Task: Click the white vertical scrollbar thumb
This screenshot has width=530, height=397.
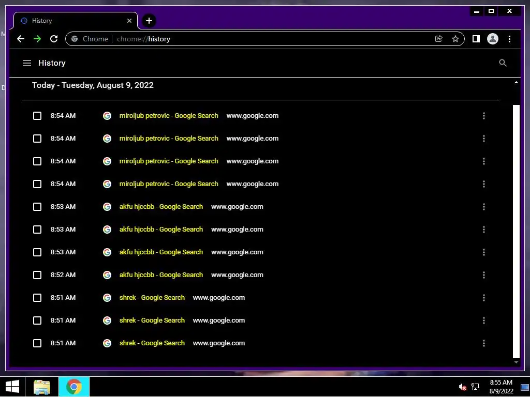Action: tap(516, 231)
